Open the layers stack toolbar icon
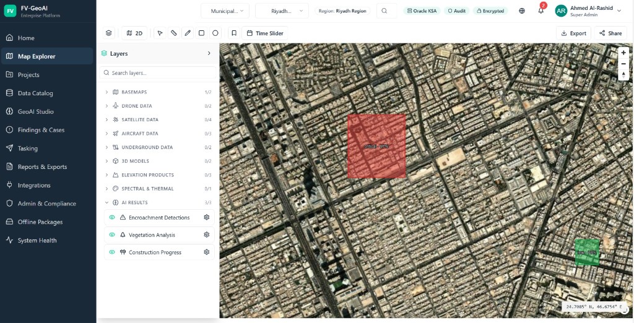634x323 pixels. click(109, 33)
